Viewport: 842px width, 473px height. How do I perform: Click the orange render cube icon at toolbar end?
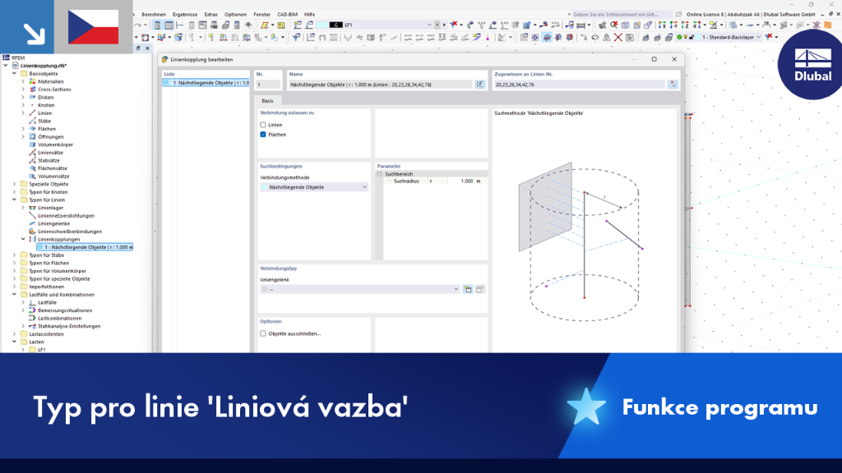827,25
